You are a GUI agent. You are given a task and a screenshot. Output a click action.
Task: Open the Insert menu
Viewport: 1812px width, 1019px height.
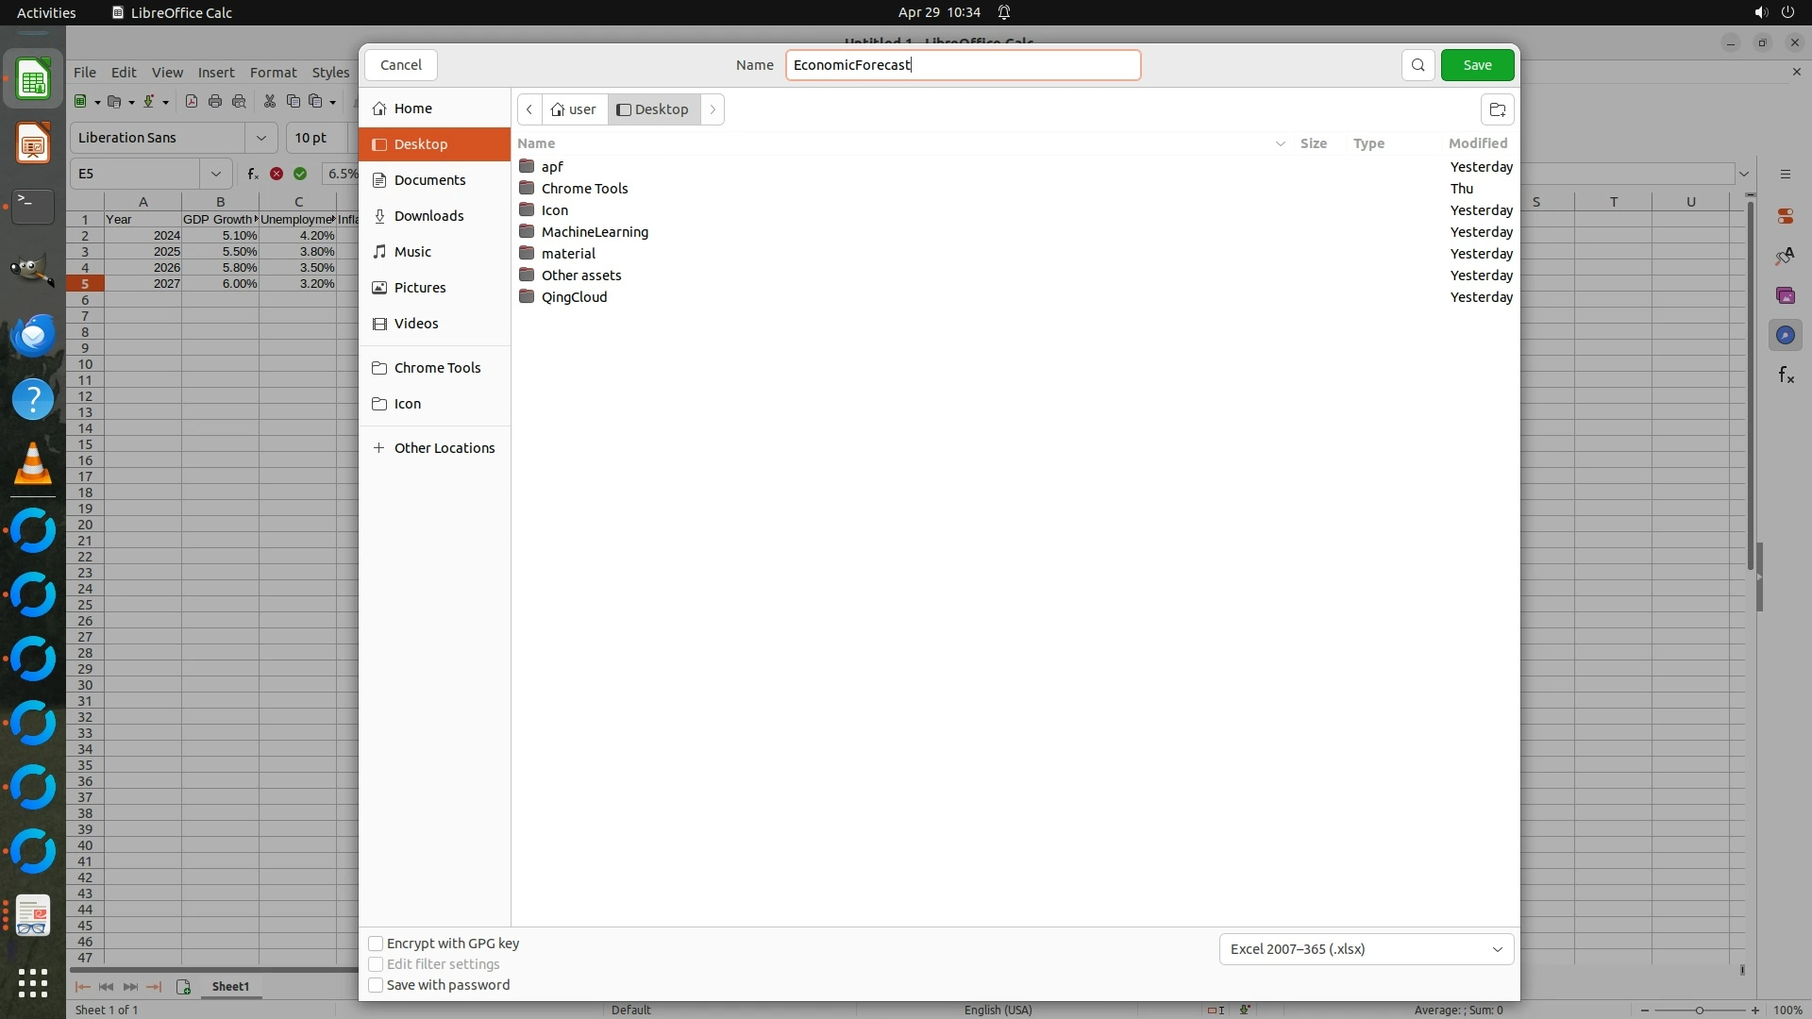pos(215,73)
